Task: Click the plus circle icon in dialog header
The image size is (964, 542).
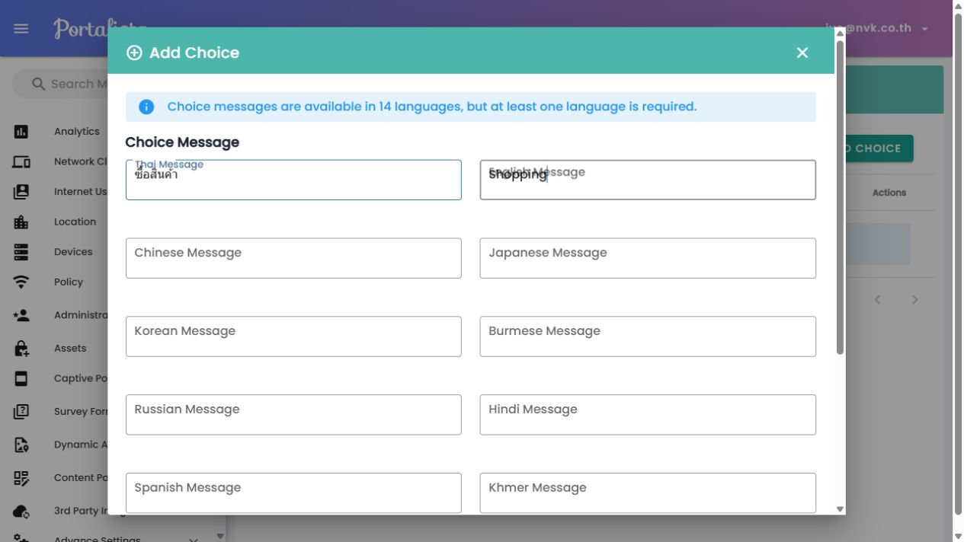Action: (134, 53)
